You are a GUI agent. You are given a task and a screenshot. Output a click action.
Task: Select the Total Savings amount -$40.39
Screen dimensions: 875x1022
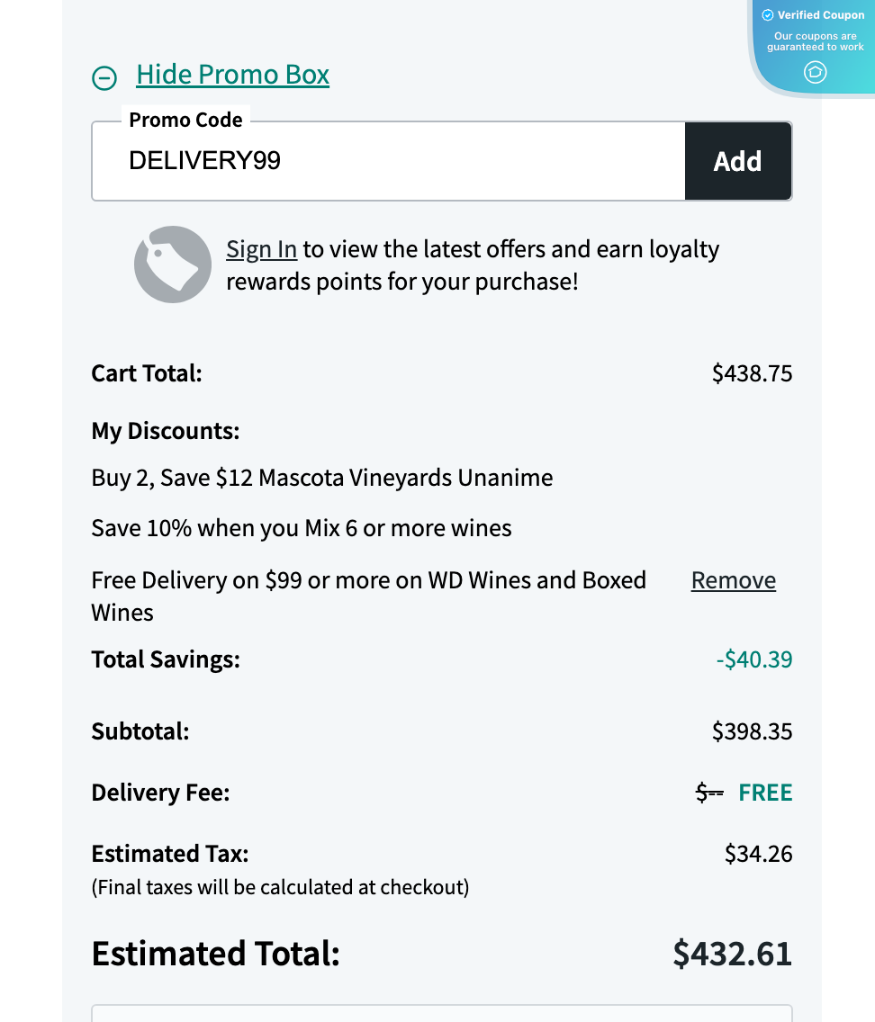(753, 659)
